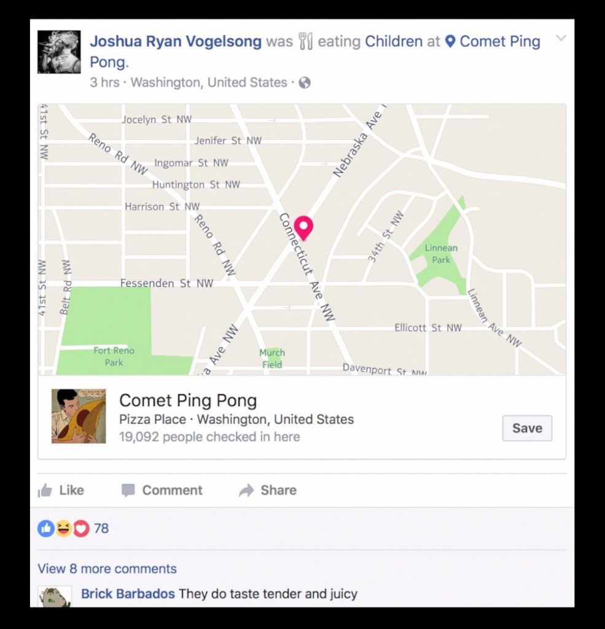Open Brick Barbados commenter profile
Screen dimensions: 605x629
[128, 593]
